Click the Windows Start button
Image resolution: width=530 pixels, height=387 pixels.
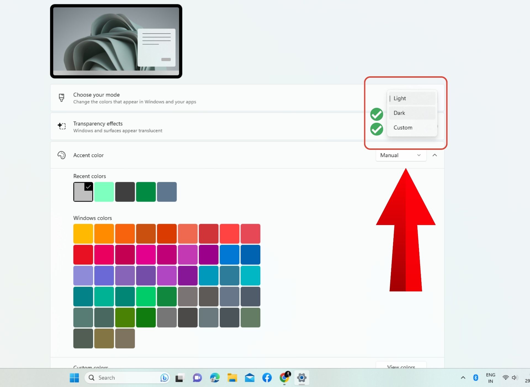[x=74, y=378]
